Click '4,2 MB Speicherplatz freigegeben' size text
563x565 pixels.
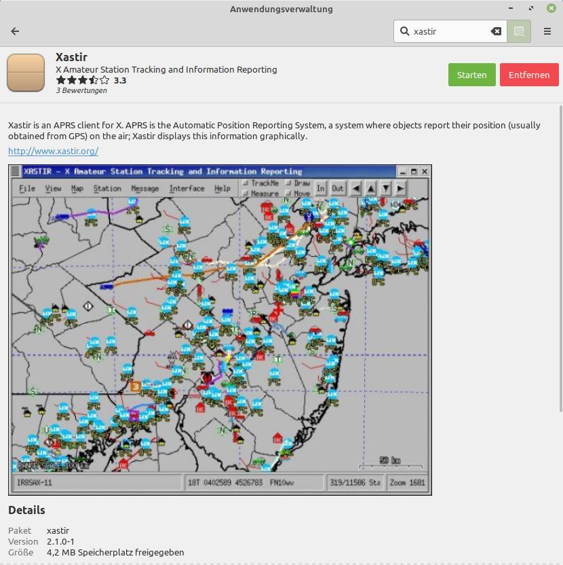(x=115, y=552)
